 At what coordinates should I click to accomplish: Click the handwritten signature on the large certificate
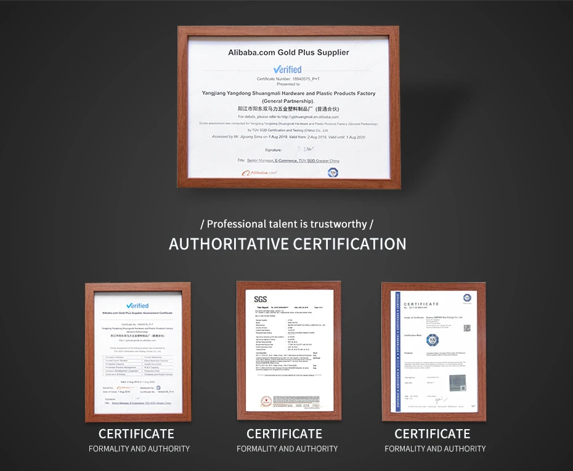tap(306, 149)
